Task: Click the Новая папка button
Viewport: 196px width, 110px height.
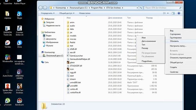Action: [85, 13]
